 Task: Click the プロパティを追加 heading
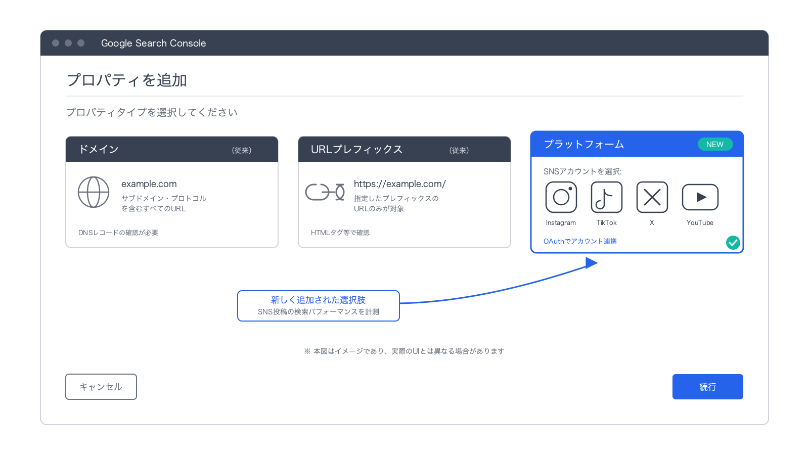click(127, 80)
